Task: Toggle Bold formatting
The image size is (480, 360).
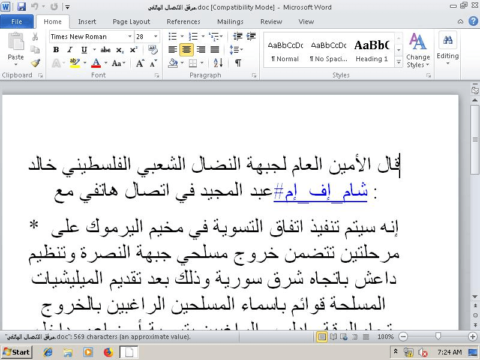Action: click(56, 50)
